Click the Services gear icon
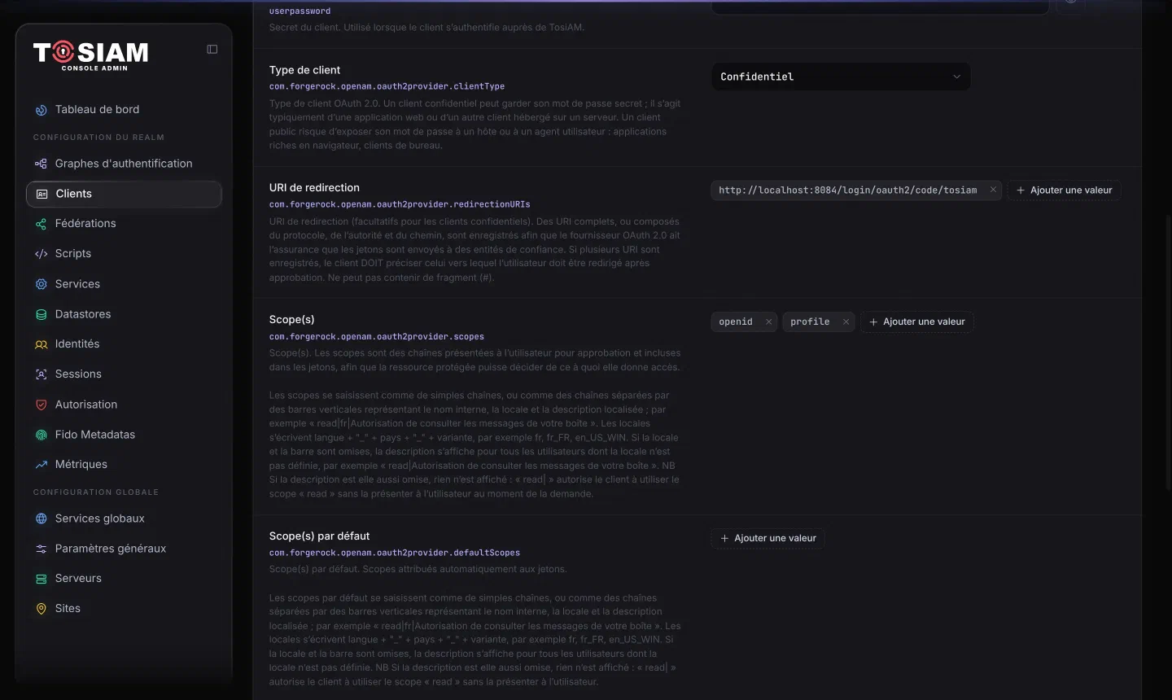The width and height of the screenshot is (1172, 700). (x=42, y=284)
